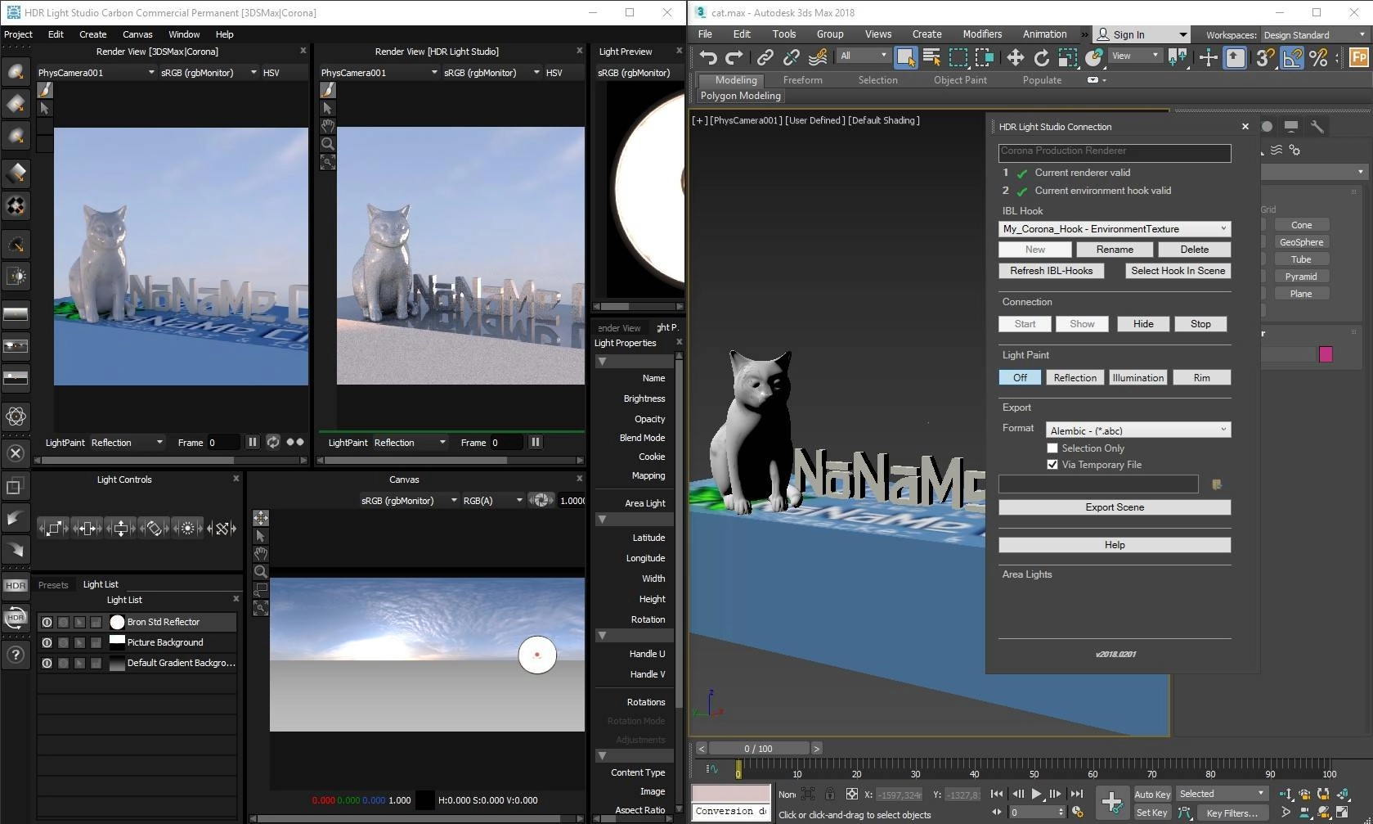The height and width of the screenshot is (824, 1373).
Task: Open the Selected key filter dropdown
Action: coord(1222,794)
